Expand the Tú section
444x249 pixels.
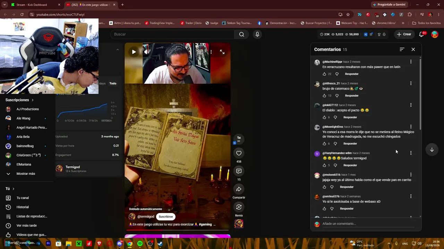(x=10, y=189)
